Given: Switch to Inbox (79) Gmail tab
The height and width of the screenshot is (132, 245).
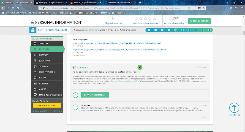Looking at the screenshot, I should coord(51,3).
